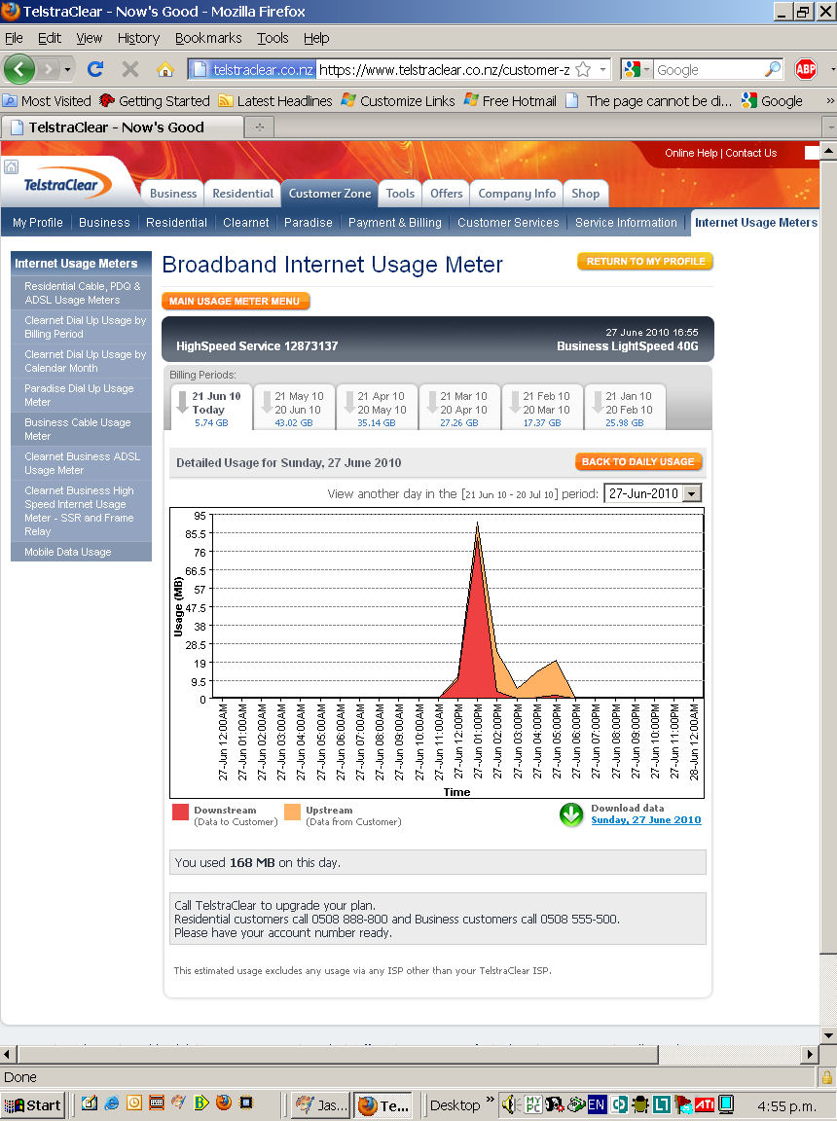Open the Windows Start menu

[x=33, y=1105]
